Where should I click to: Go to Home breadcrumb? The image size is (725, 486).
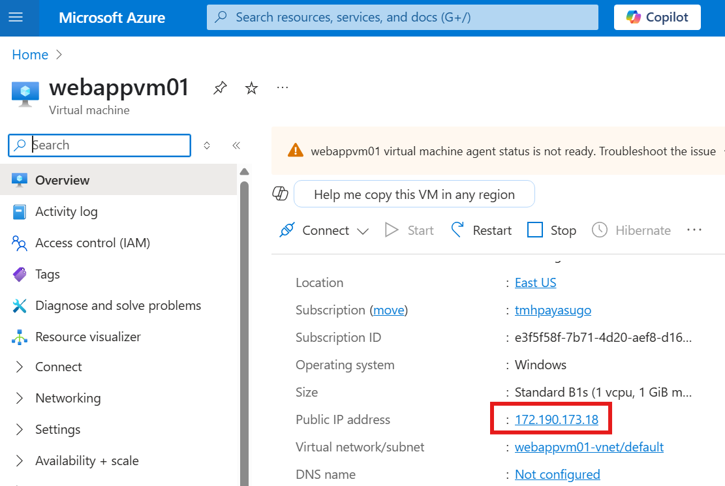coord(30,55)
